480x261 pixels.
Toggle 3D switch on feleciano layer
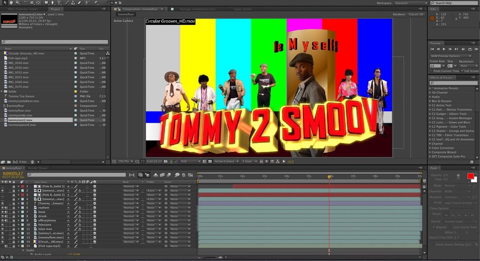pyautogui.click(x=95, y=224)
